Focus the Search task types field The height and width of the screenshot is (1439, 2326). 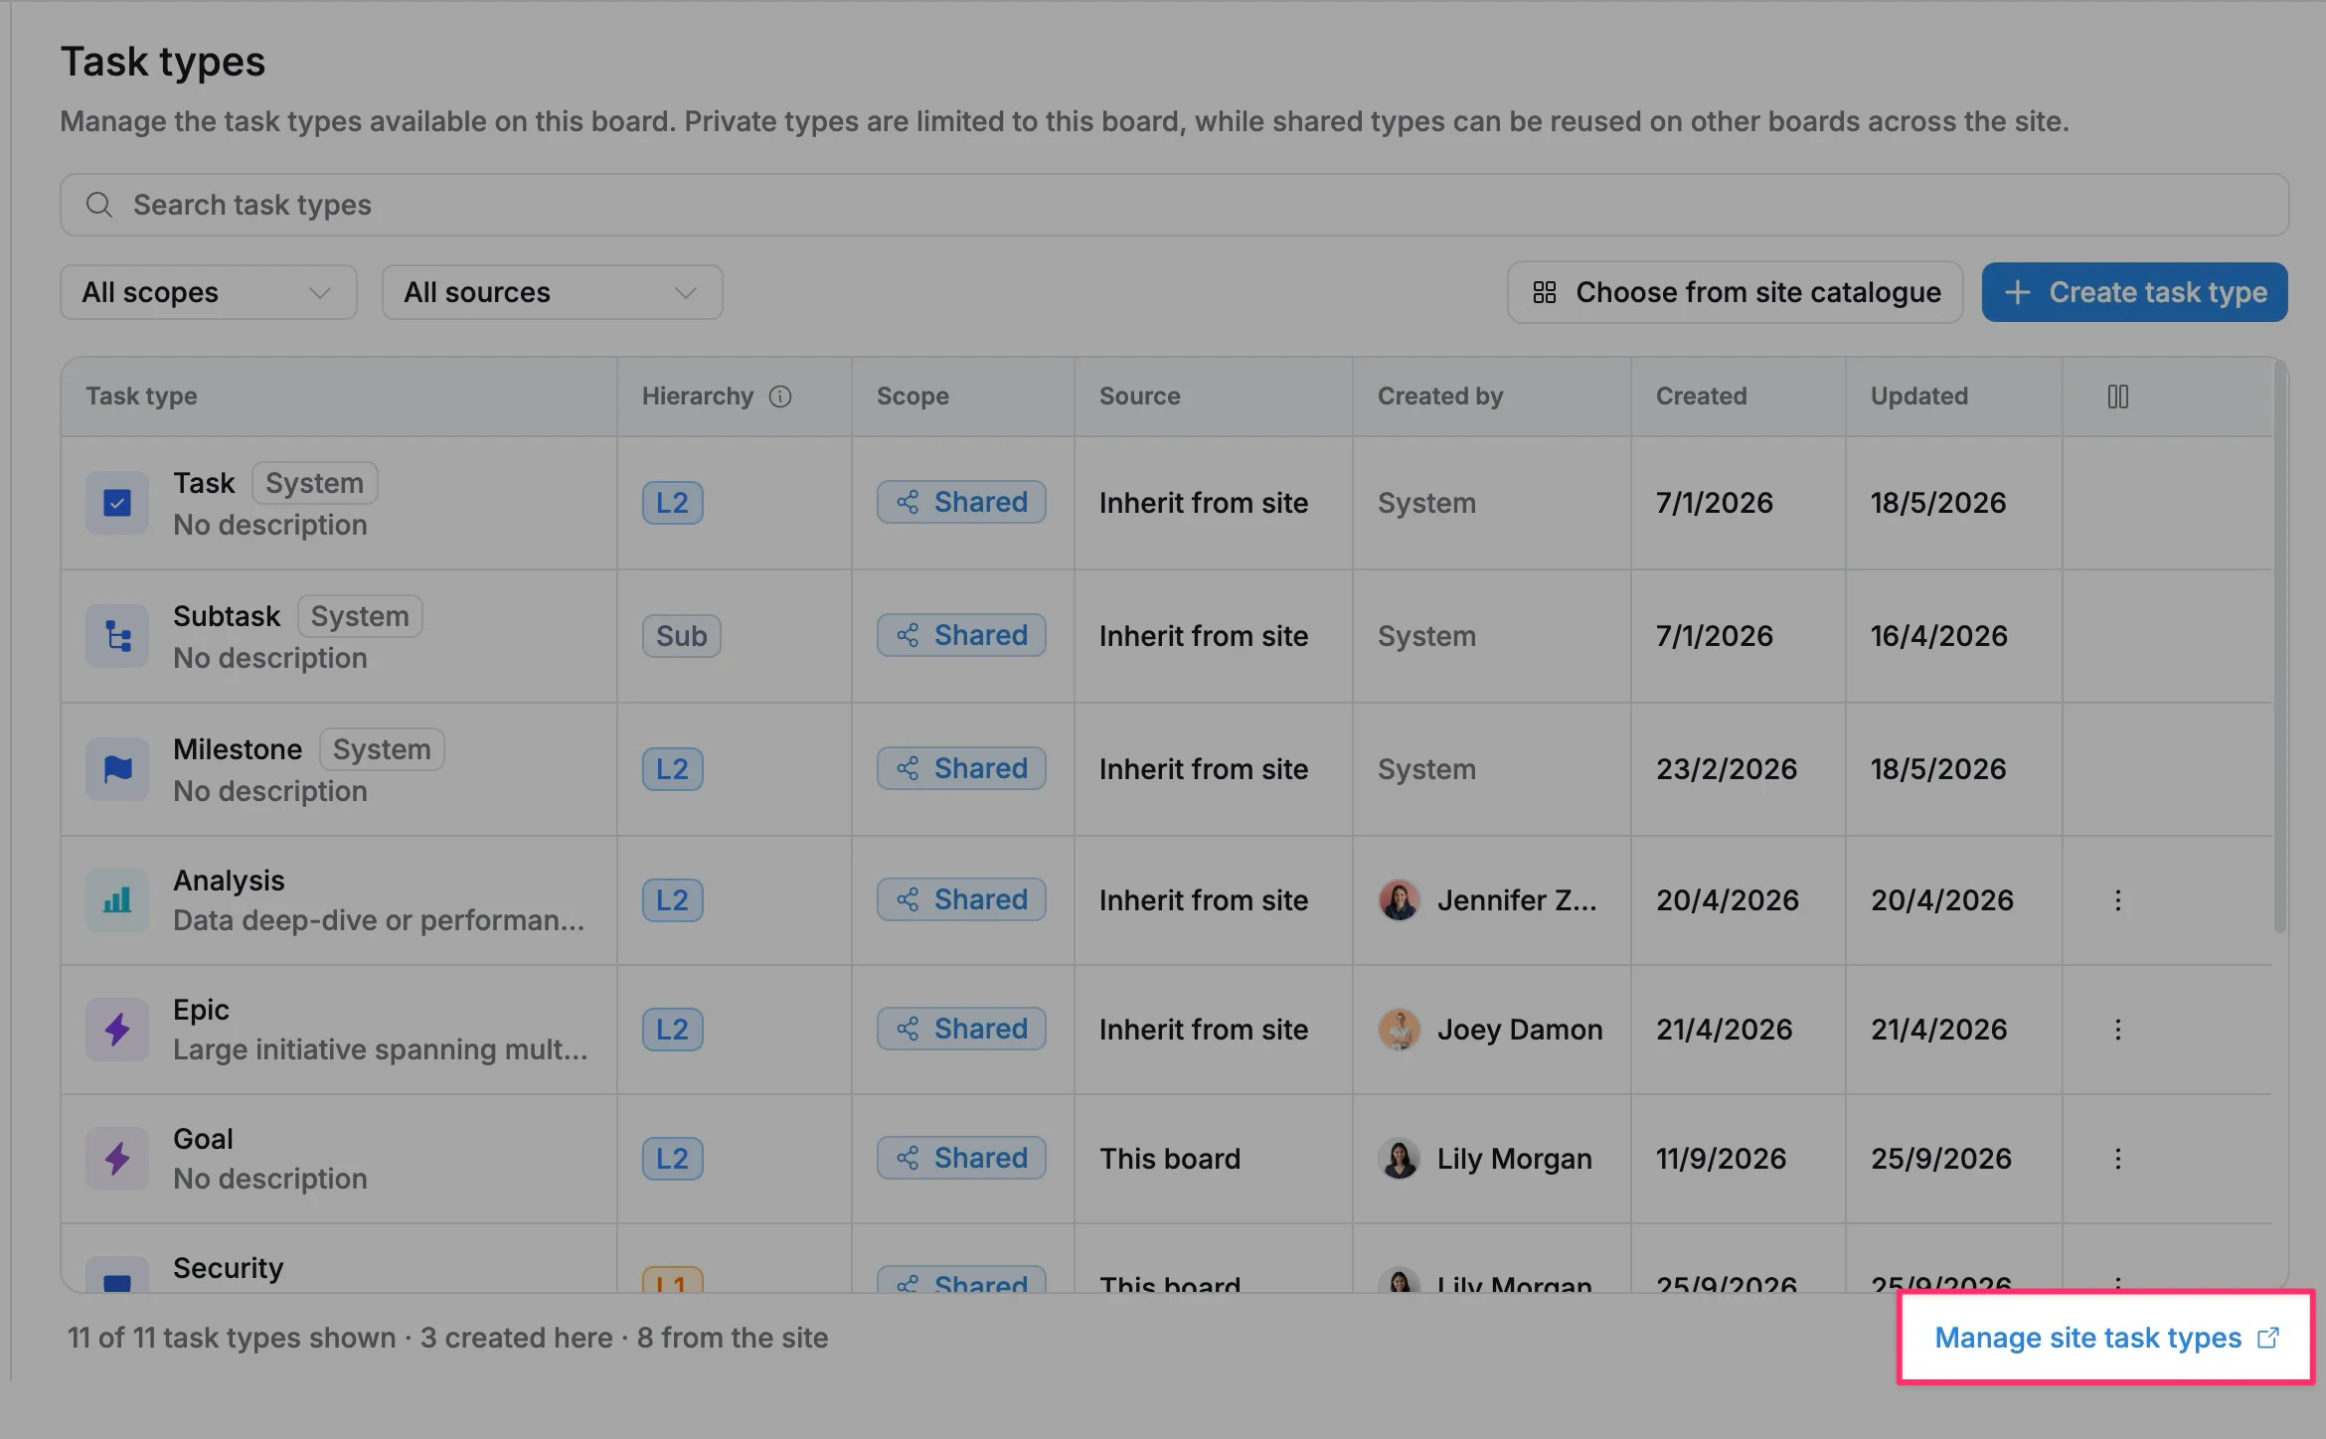click(x=1174, y=205)
